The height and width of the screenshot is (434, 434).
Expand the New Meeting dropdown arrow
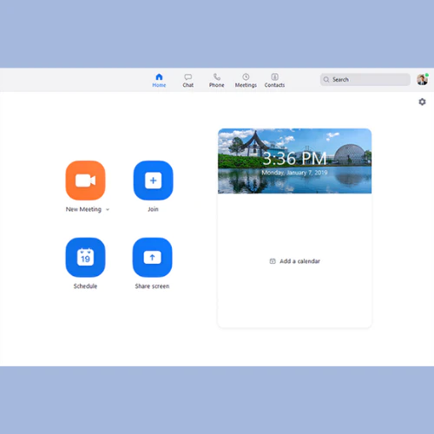point(108,209)
